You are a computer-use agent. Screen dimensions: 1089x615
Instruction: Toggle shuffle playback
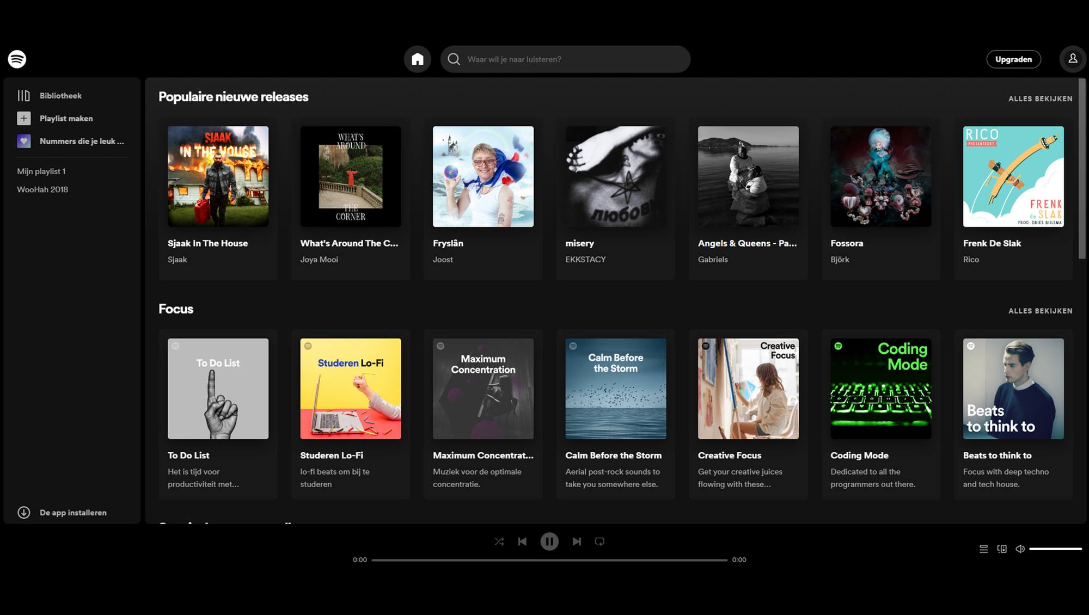(499, 542)
